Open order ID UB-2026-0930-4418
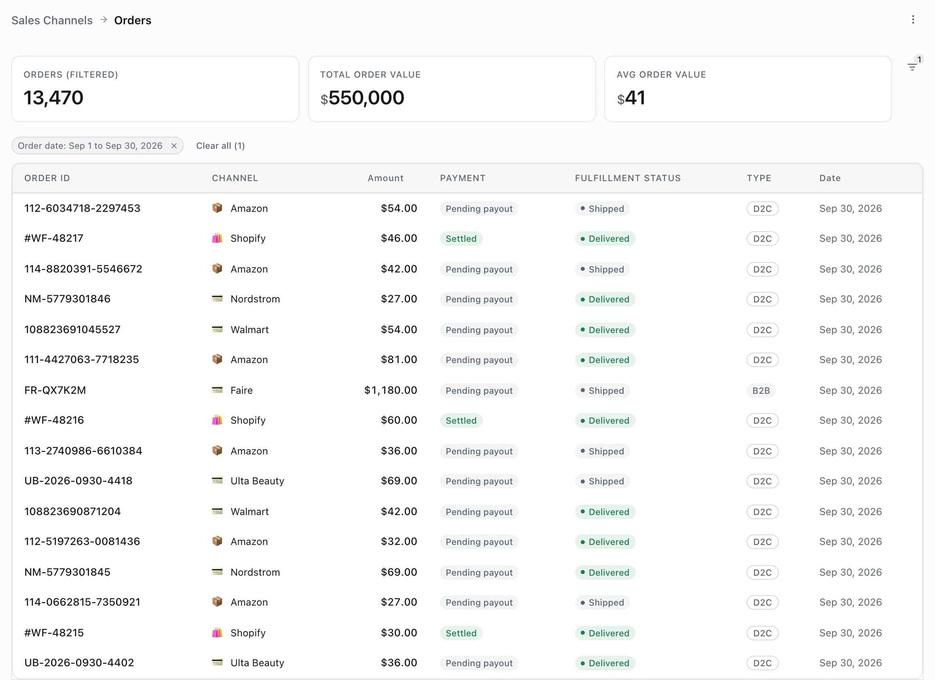This screenshot has height=680, width=935. tap(78, 481)
